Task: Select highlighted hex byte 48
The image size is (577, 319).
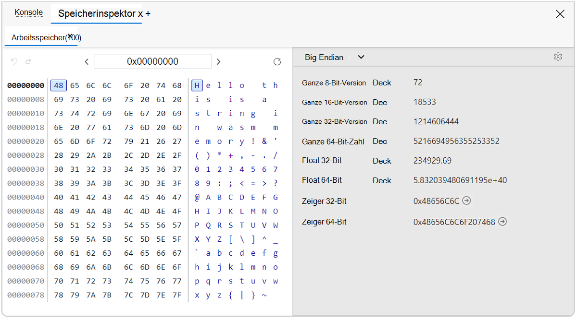Action: 59,85
